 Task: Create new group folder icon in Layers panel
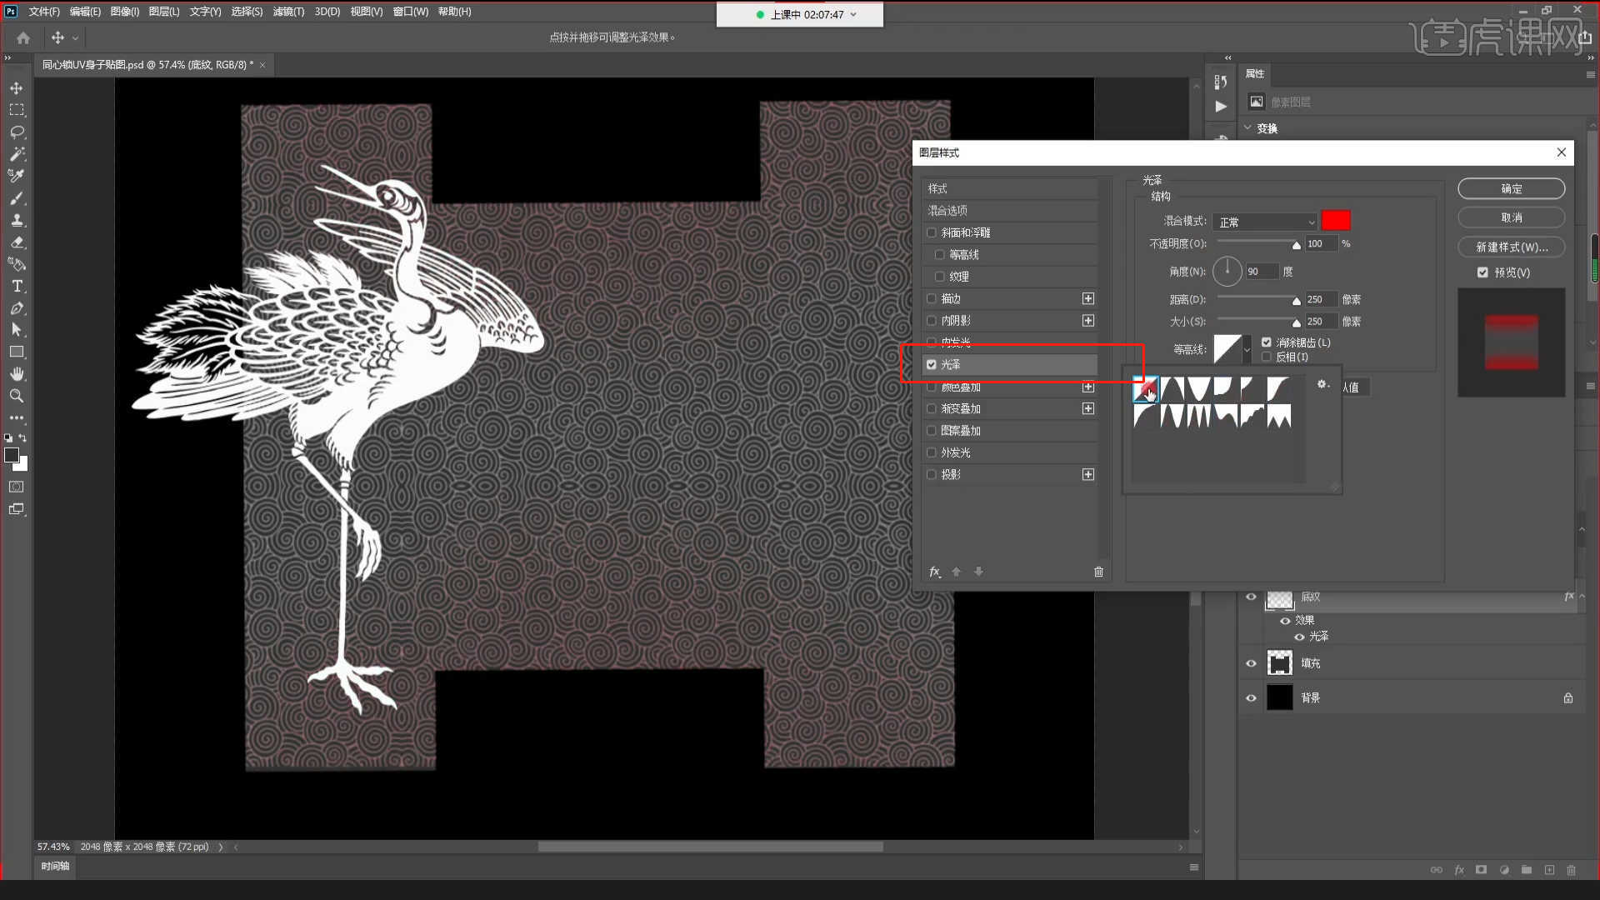point(1527,869)
